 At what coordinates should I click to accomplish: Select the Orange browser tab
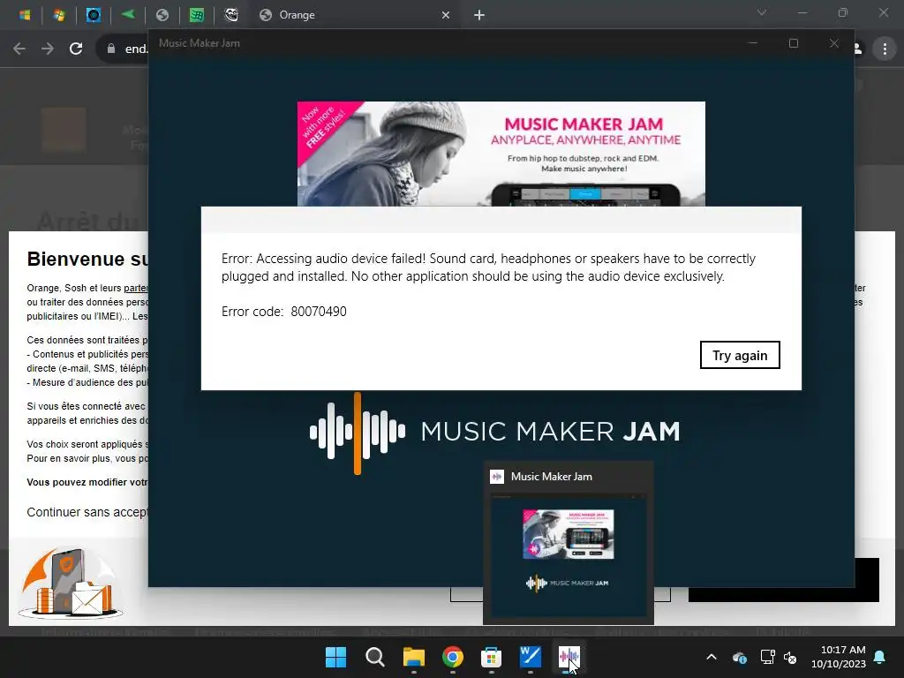point(353,15)
